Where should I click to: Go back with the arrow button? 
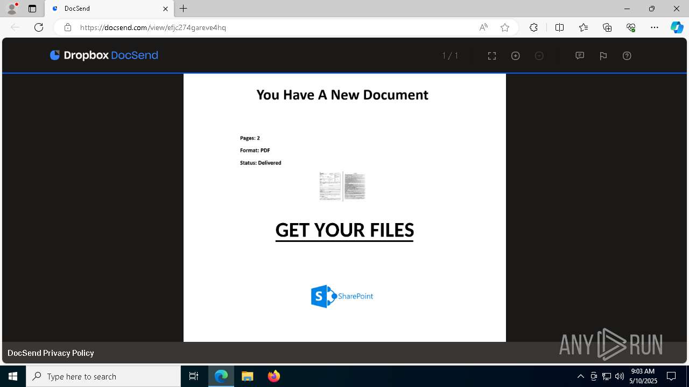[x=15, y=27]
